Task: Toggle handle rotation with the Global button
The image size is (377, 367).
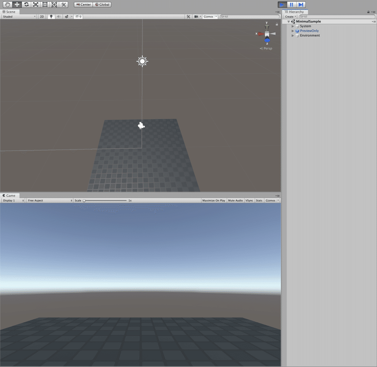Action: (x=102, y=5)
